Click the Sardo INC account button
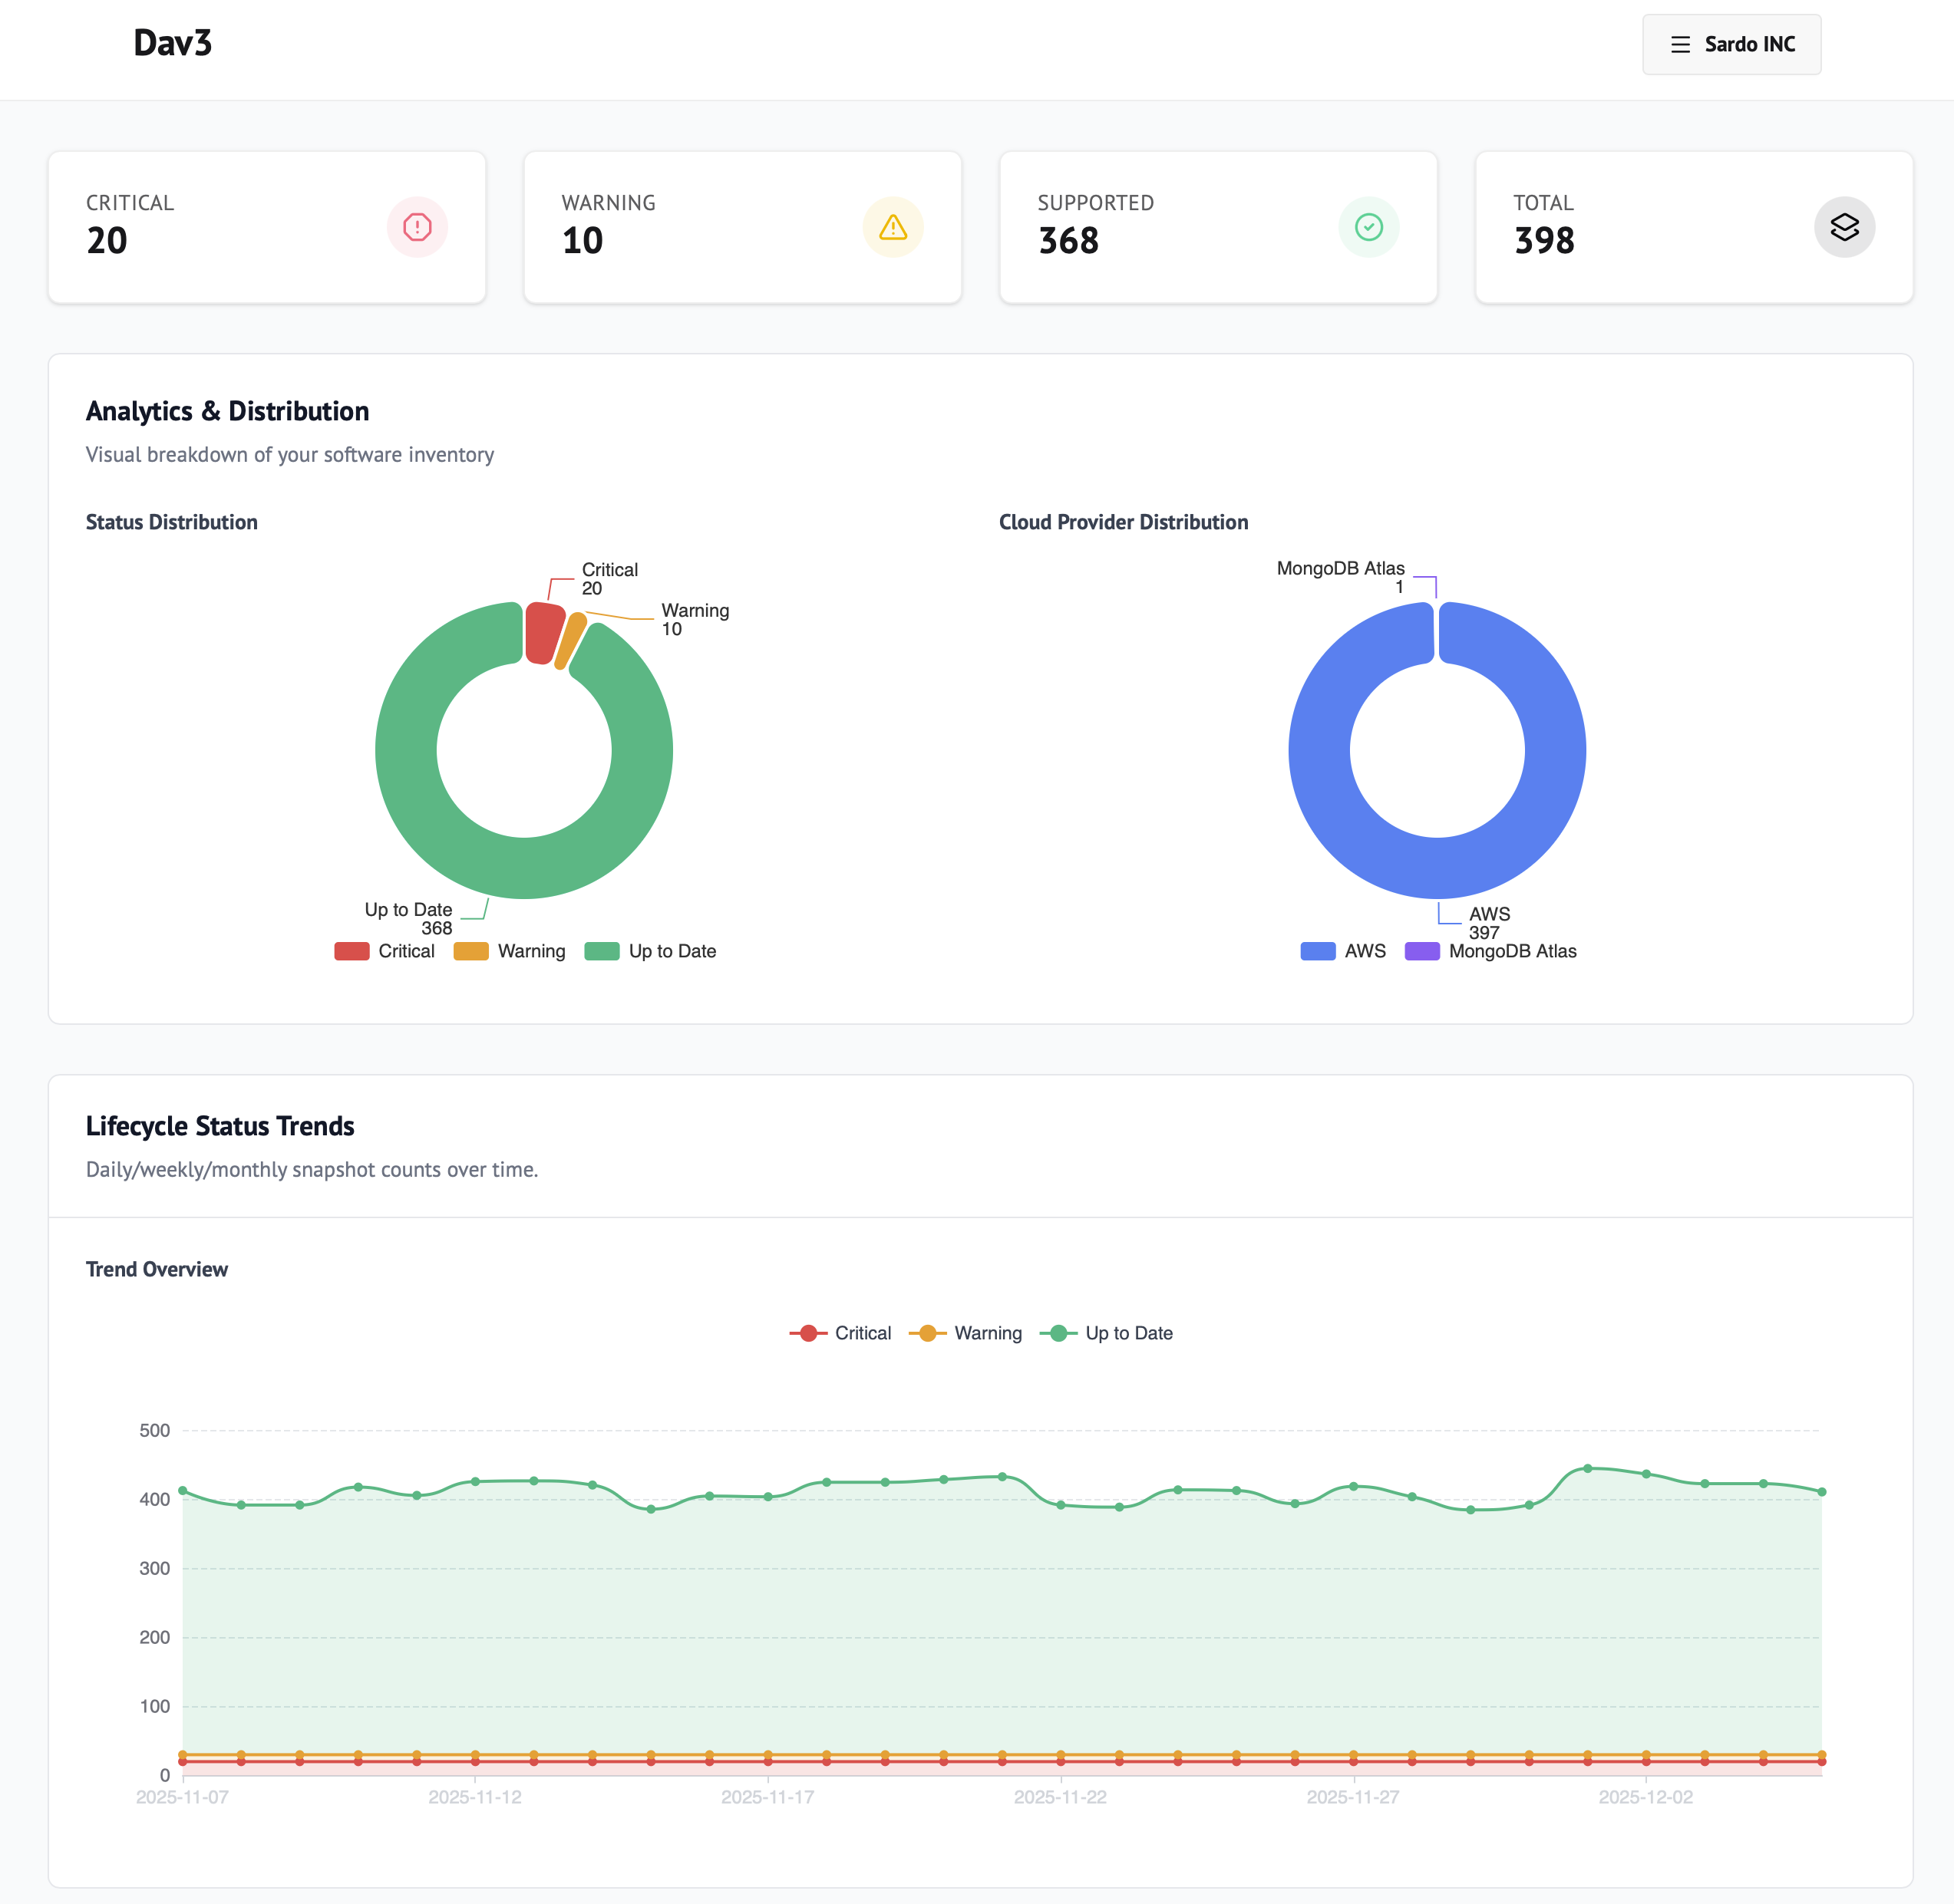Image resolution: width=1954 pixels, height=1904 pixels. coord(1732,44)
